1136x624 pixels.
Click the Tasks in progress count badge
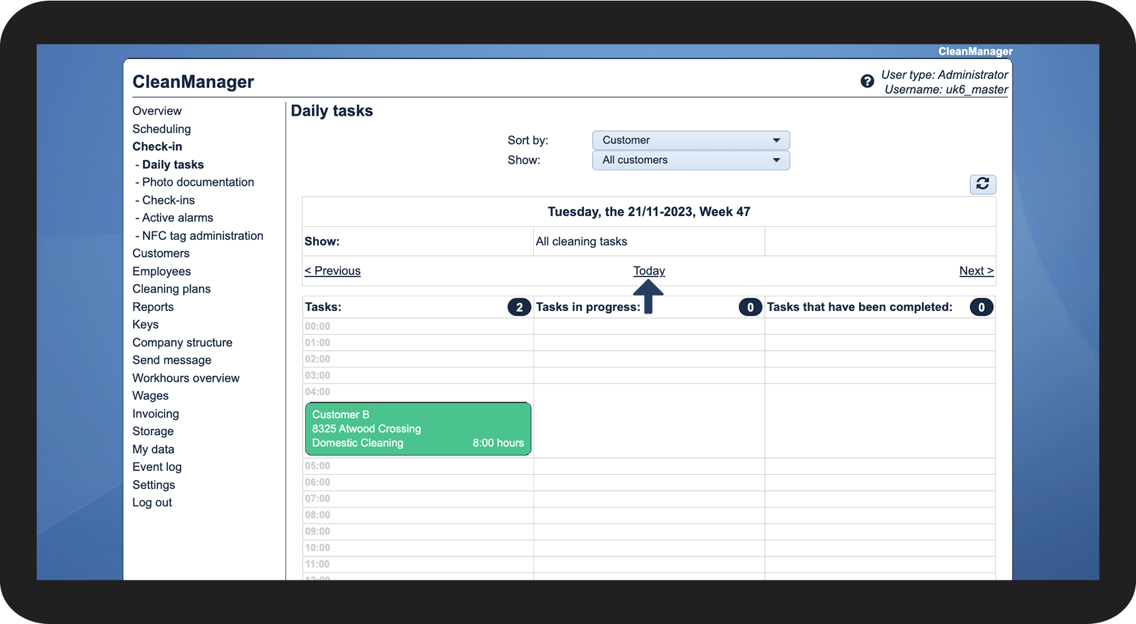click(x=750, y=307)
